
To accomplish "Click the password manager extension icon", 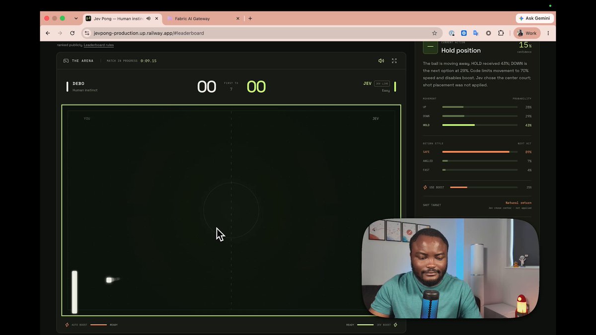I will pyautogui.click(x=451, y=33).
